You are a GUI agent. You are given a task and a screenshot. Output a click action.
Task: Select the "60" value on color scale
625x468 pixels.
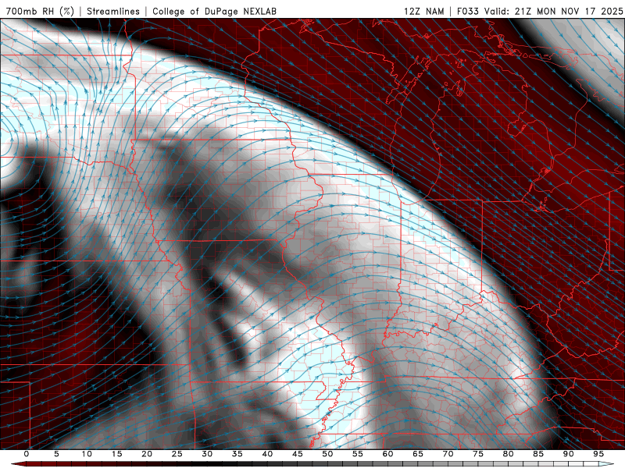(x=387, y=454)
